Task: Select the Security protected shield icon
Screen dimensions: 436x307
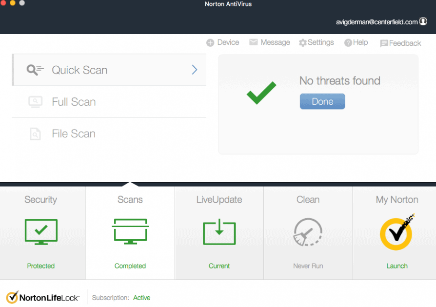Action: 41,231
